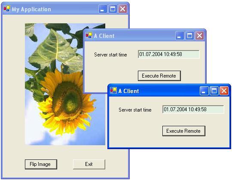This screenshot has width=232, height=181.
Task: Maximize the front A Client window
Action: coord(214,90)
